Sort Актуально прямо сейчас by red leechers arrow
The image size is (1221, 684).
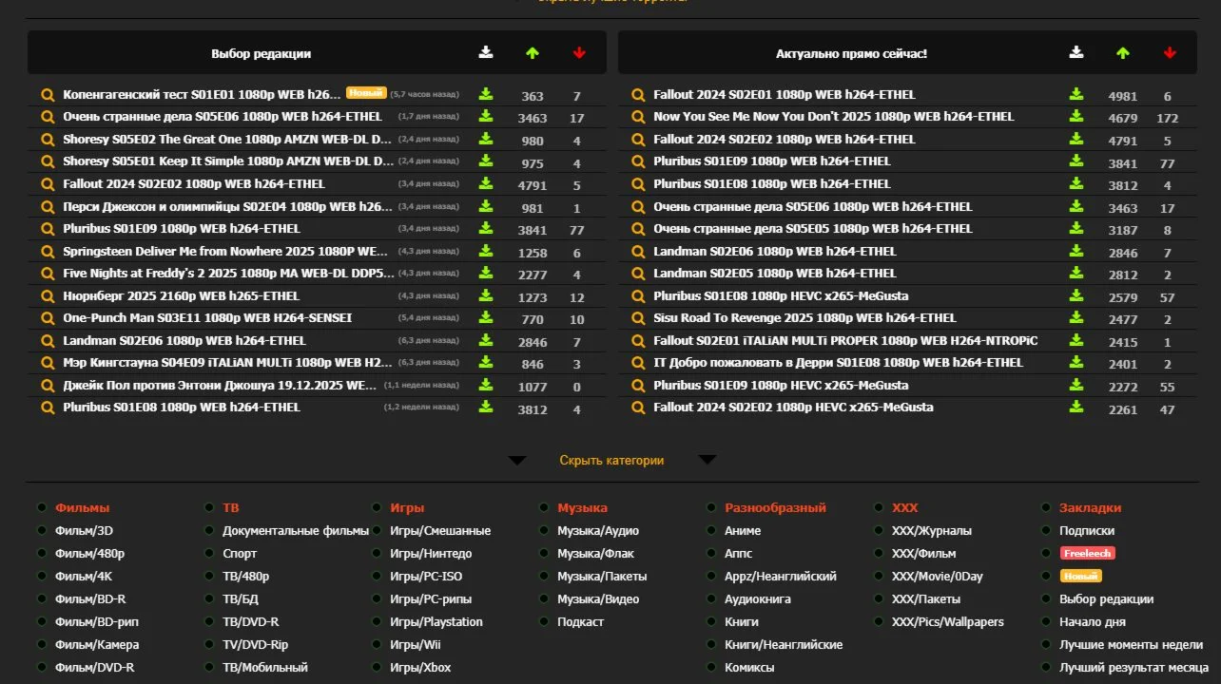pos(1171,53)
